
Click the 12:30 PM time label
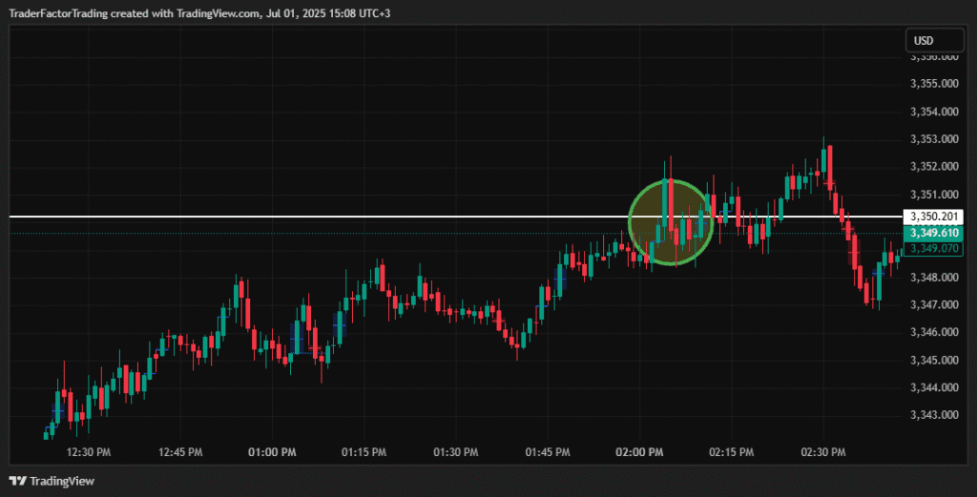[x=89, y=452]
